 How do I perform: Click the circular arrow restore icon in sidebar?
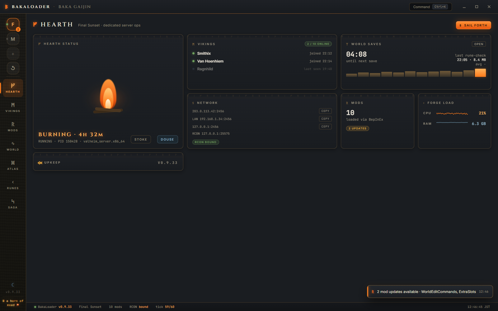point(13,68)
